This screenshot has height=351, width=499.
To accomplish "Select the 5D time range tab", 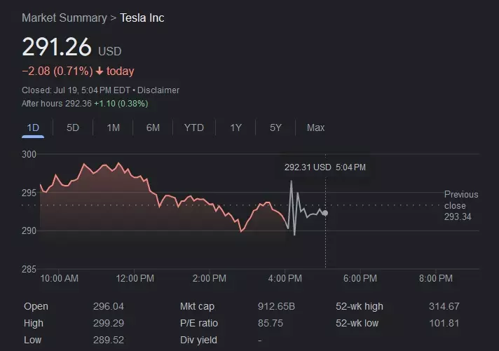I will tap(73, 128).
